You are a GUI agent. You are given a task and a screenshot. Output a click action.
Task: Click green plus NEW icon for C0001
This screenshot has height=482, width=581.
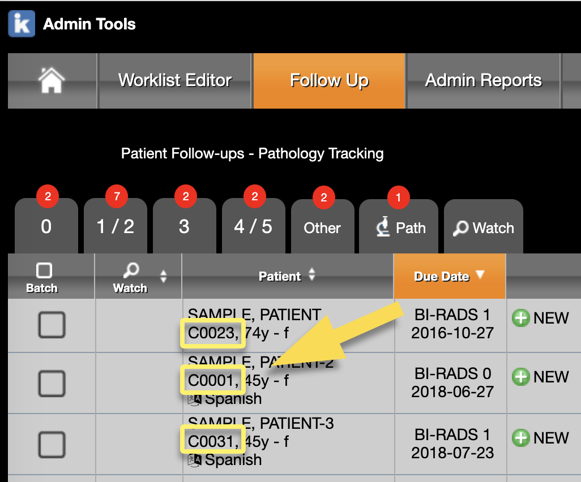pyautogui.click(x=520, y=377)
